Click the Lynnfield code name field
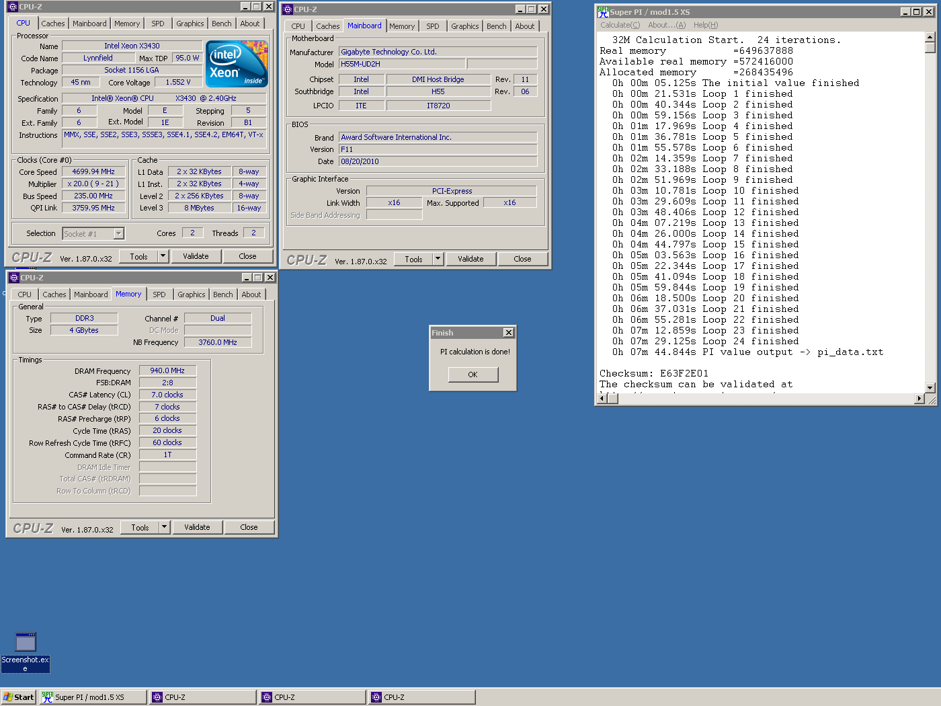941x706 pixels. coord(98,58)
